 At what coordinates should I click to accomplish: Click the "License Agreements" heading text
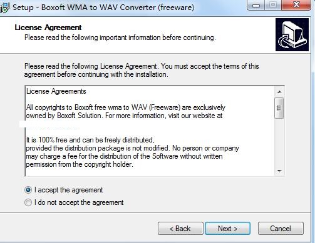pyautogui.click(x=56, y=91)
